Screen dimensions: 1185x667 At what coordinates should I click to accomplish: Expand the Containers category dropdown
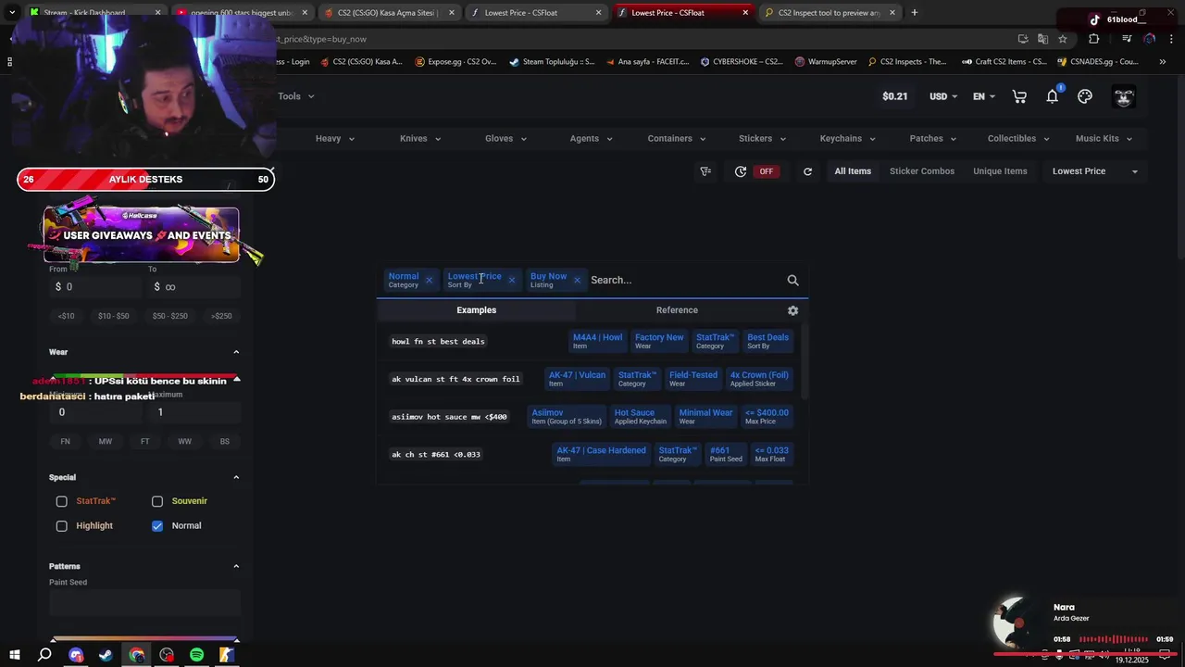(x=677, y=139)
